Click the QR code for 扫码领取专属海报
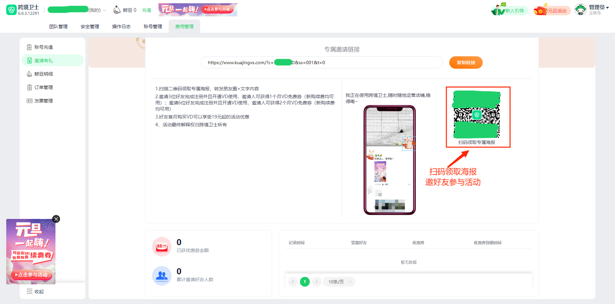 coord(477,115)
